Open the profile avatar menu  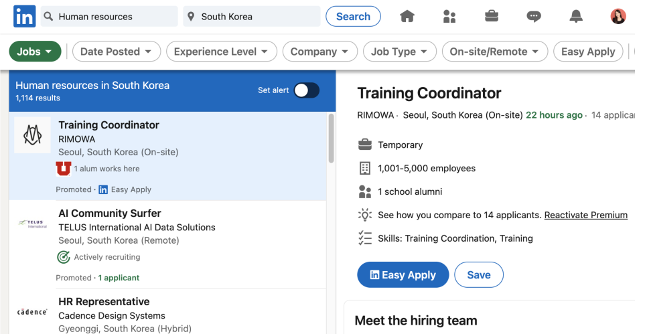(618, 17)
